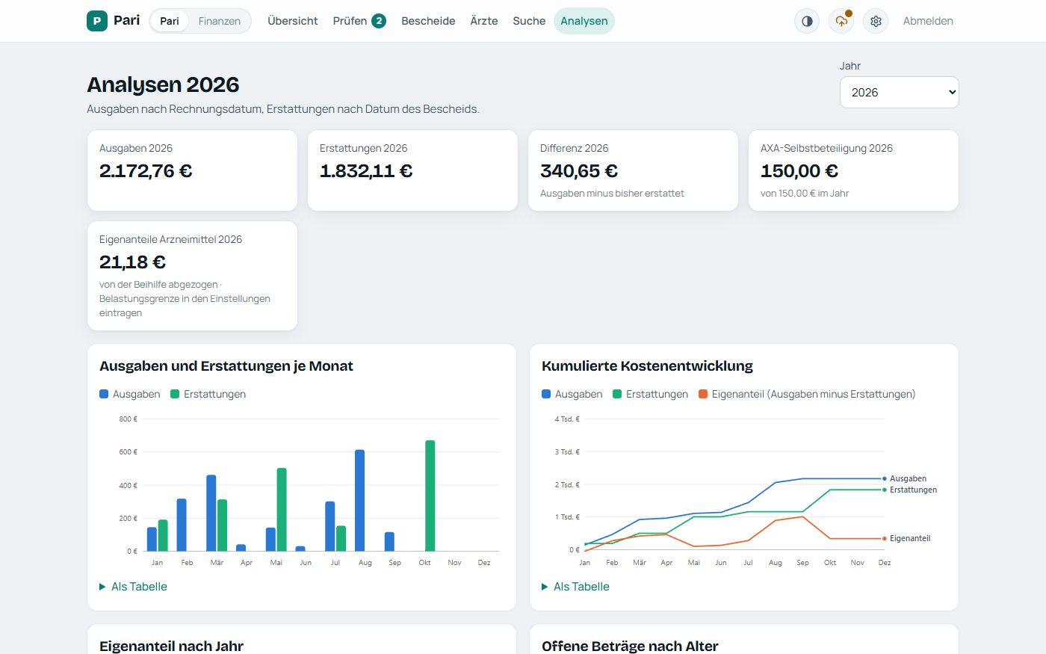Click the Pari brand name next to logo

(127, 20)
